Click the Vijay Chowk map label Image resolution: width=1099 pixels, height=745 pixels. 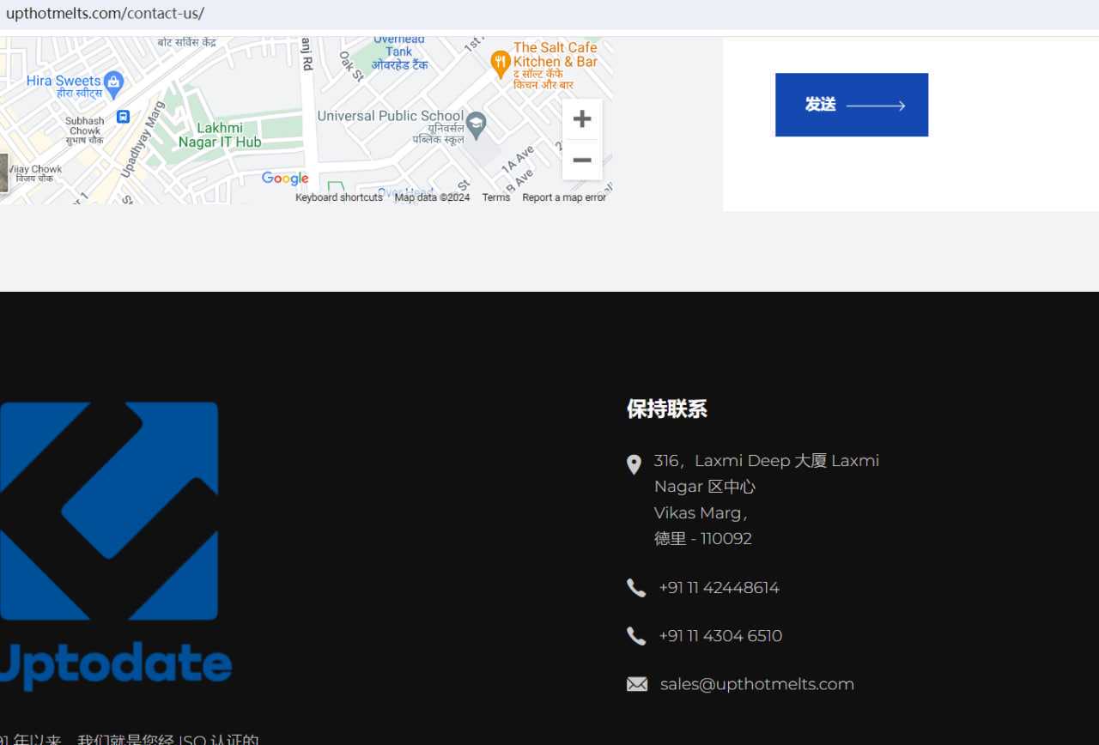[x=34, y=173]
